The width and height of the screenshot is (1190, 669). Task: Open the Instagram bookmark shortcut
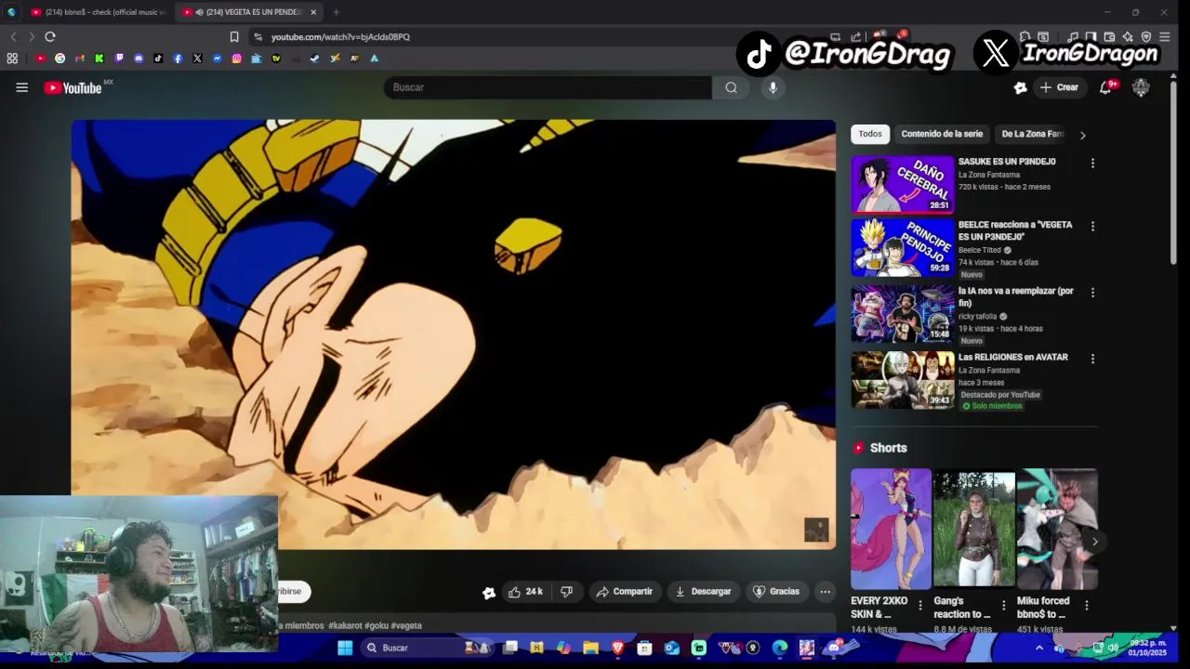point(237,59)
